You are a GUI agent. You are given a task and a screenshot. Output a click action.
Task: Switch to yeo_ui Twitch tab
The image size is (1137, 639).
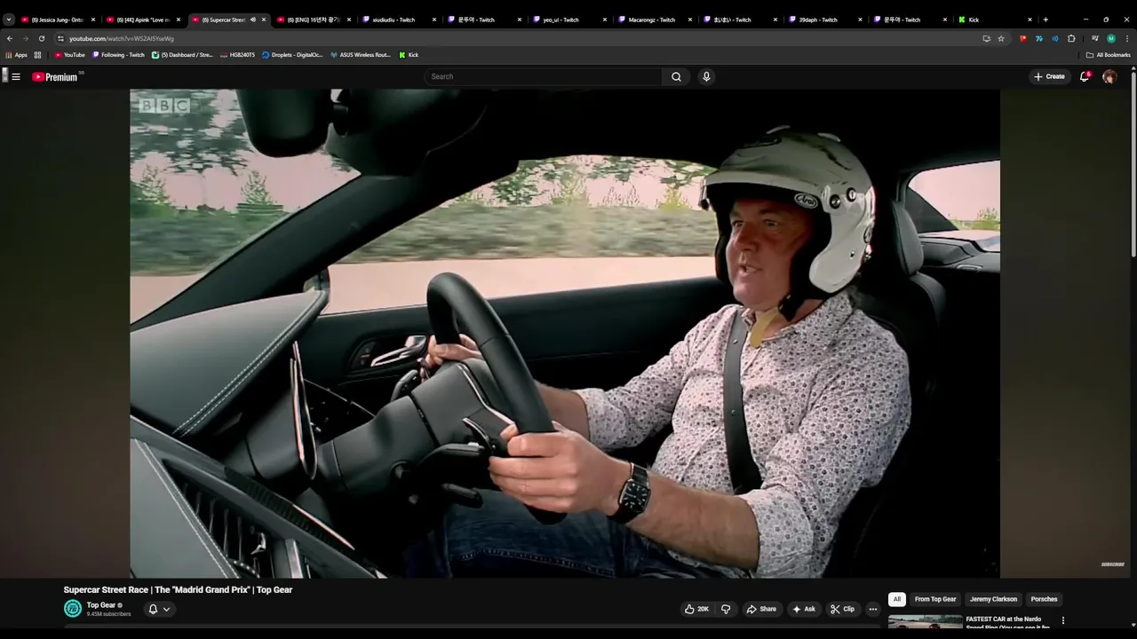pos(568,20)
